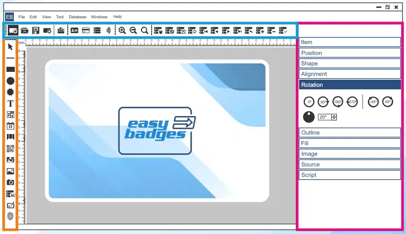Expand the Source panel section
Viewport: 406px width, 234px height.
click(x=350, y=164)
